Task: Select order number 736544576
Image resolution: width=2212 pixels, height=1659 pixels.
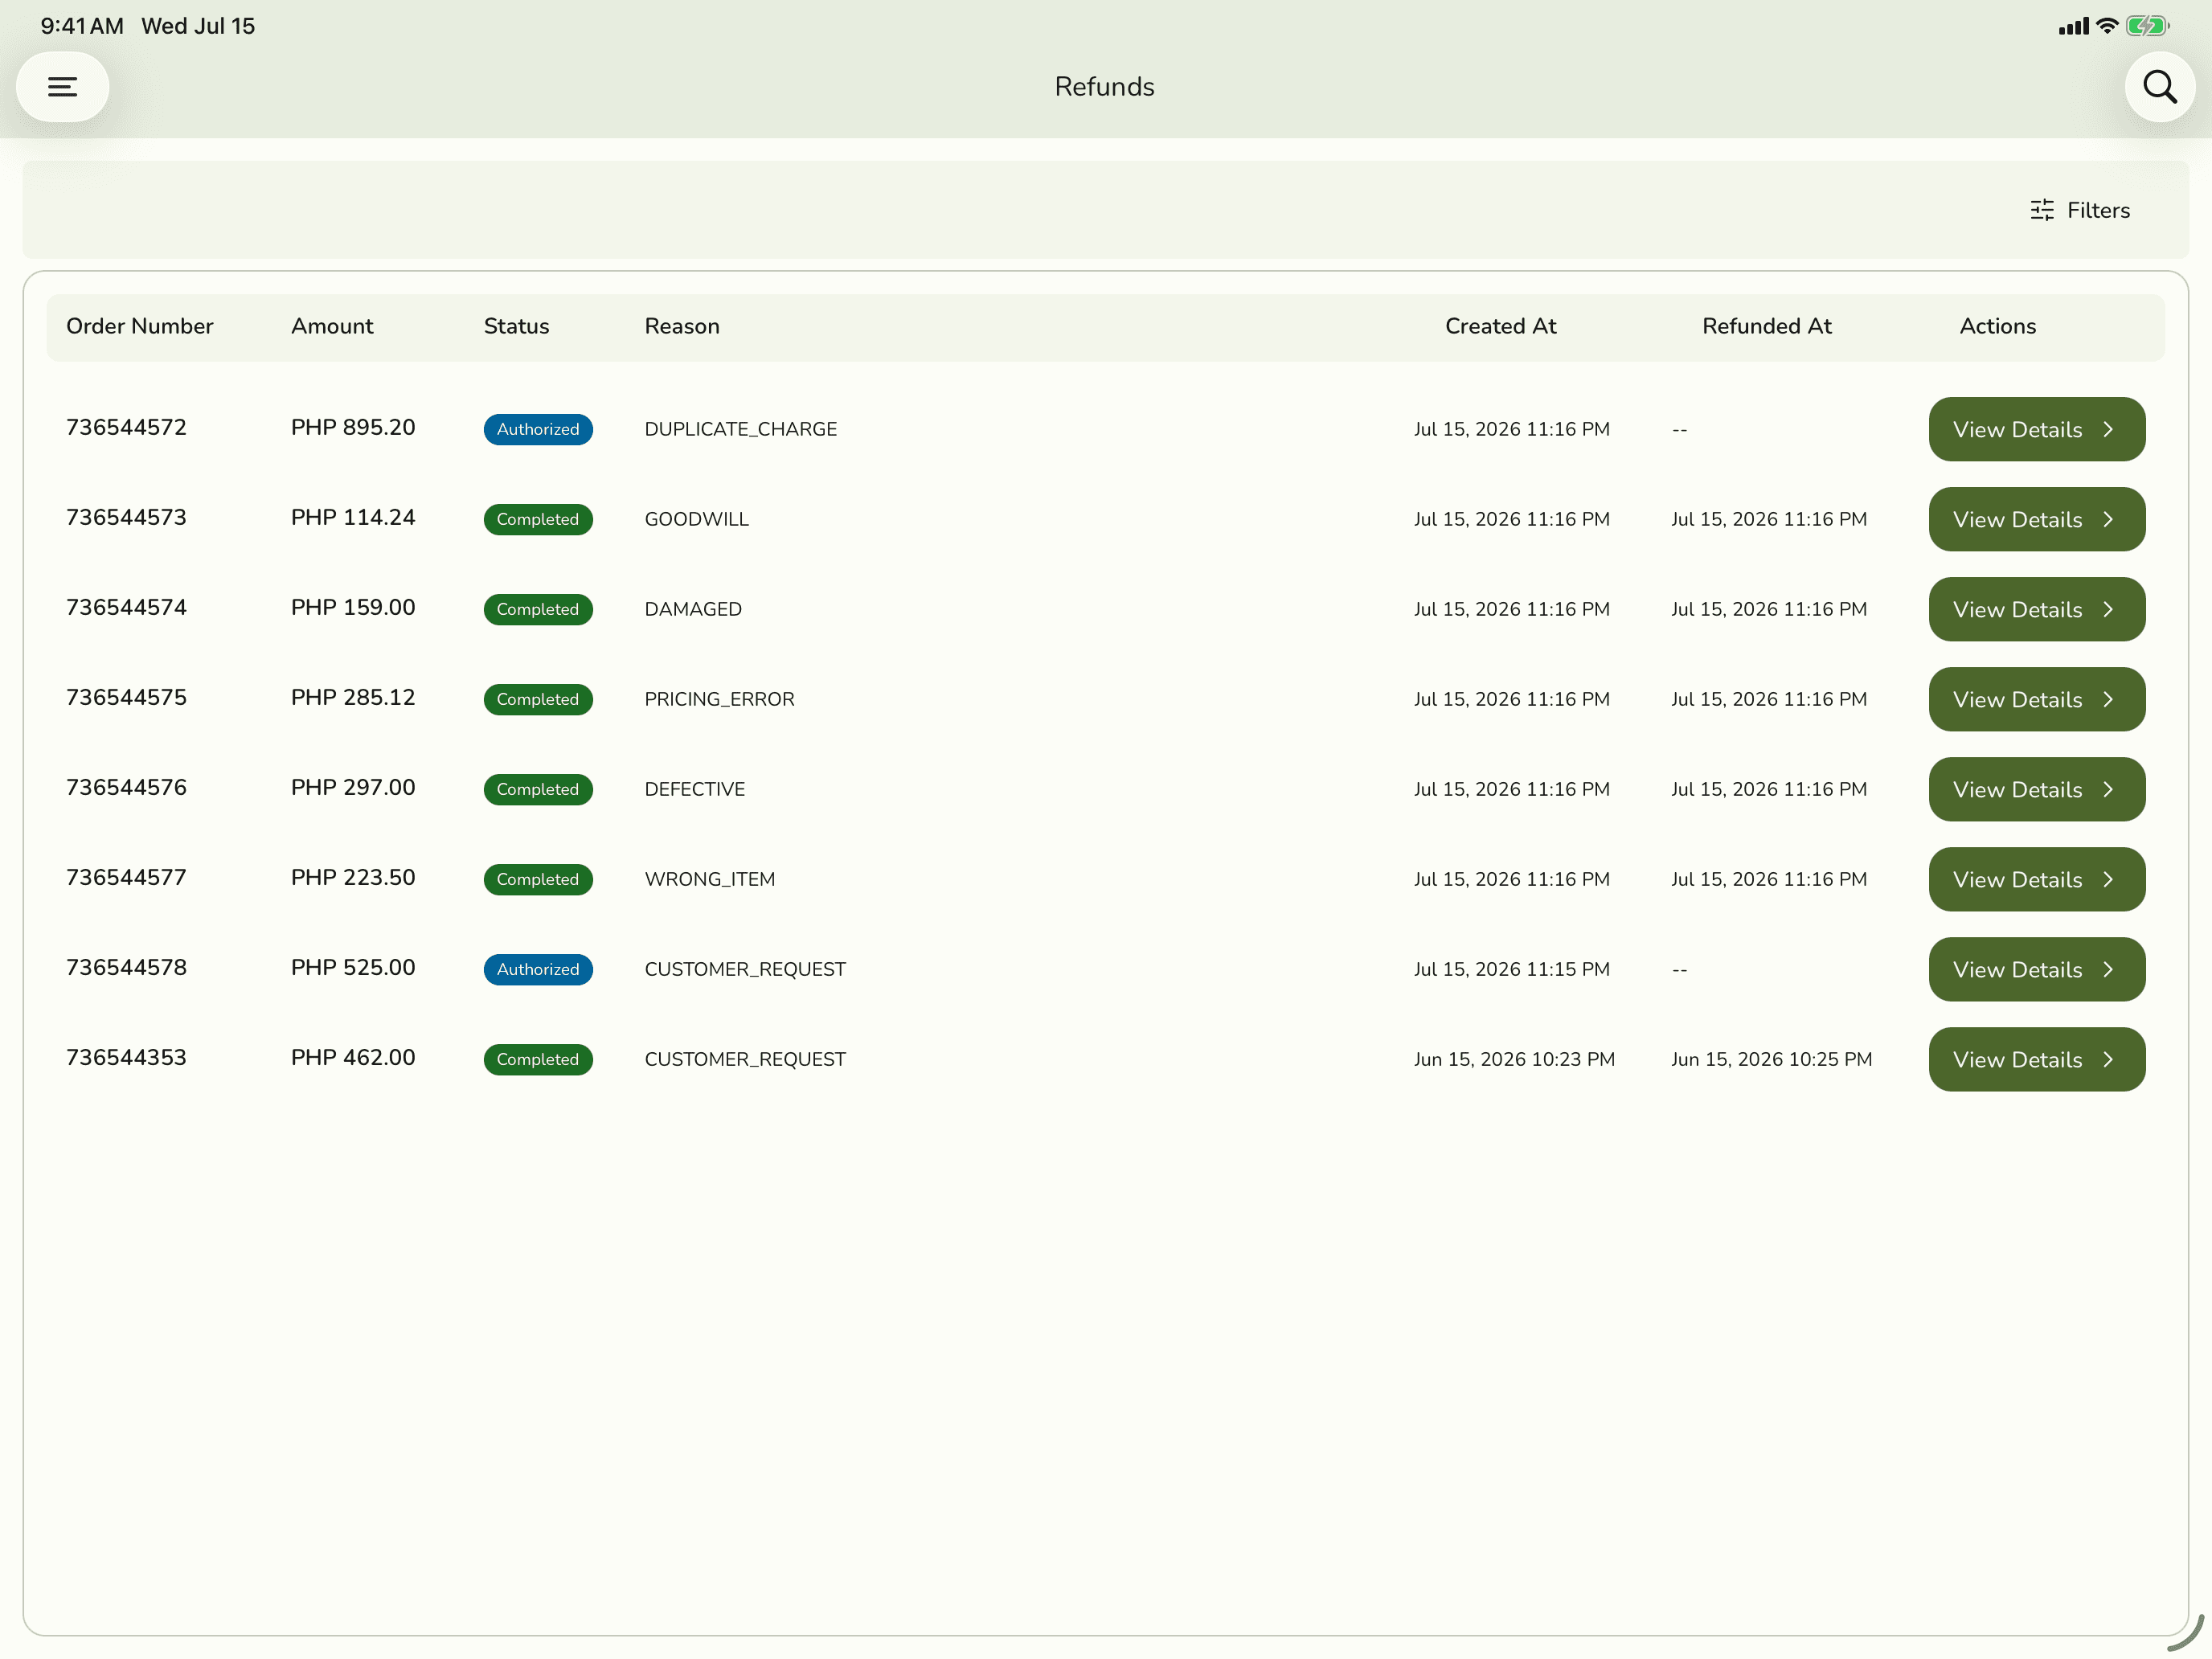Action: click(126, 787)
